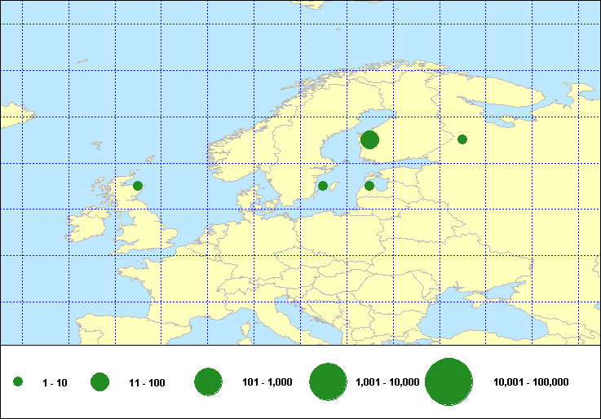Click the largest legend circle for 10,001 - 100,000
Image resolution: width=601 pixels, height=419 pixels.
449,382
